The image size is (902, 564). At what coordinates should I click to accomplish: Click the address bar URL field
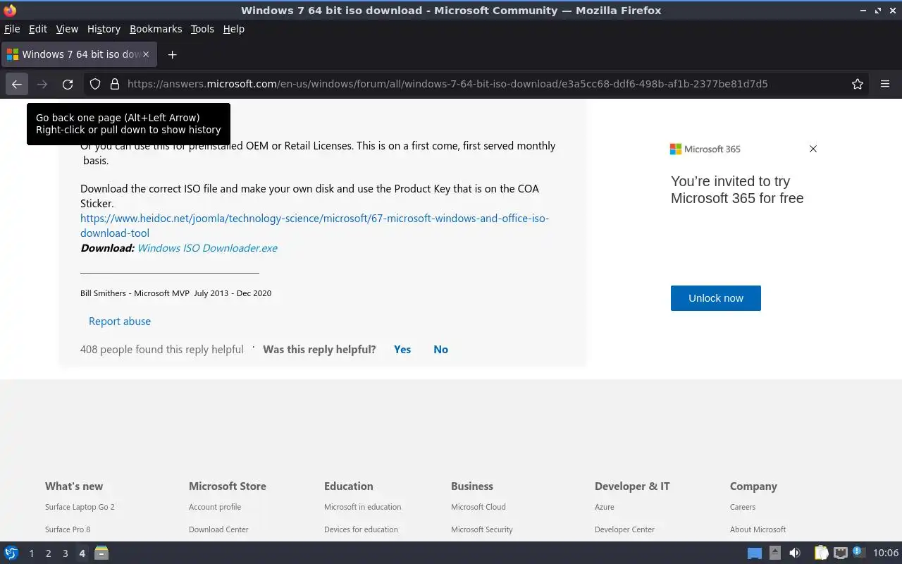[447, 84]
